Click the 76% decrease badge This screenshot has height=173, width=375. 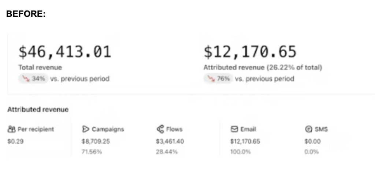(218, 78)
